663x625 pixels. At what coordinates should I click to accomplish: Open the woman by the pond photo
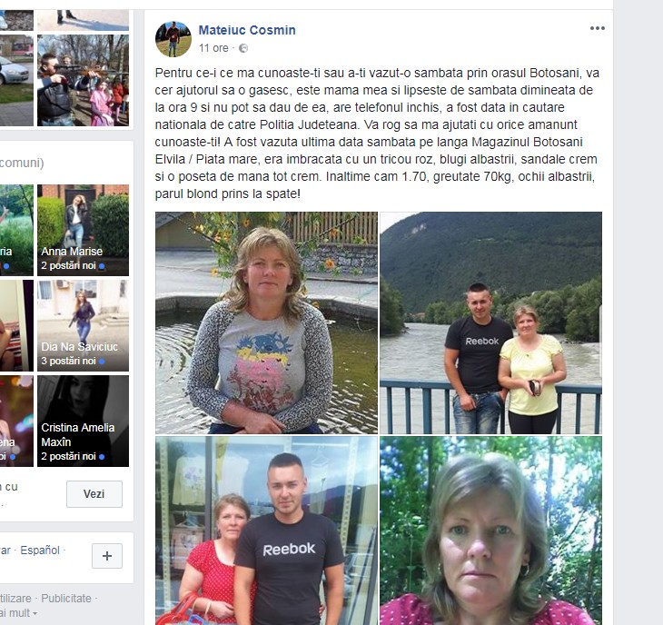(266, 322)
